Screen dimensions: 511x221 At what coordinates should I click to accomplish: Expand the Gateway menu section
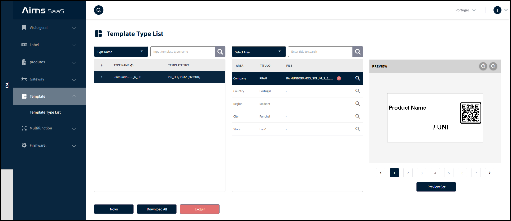(49, 79)
